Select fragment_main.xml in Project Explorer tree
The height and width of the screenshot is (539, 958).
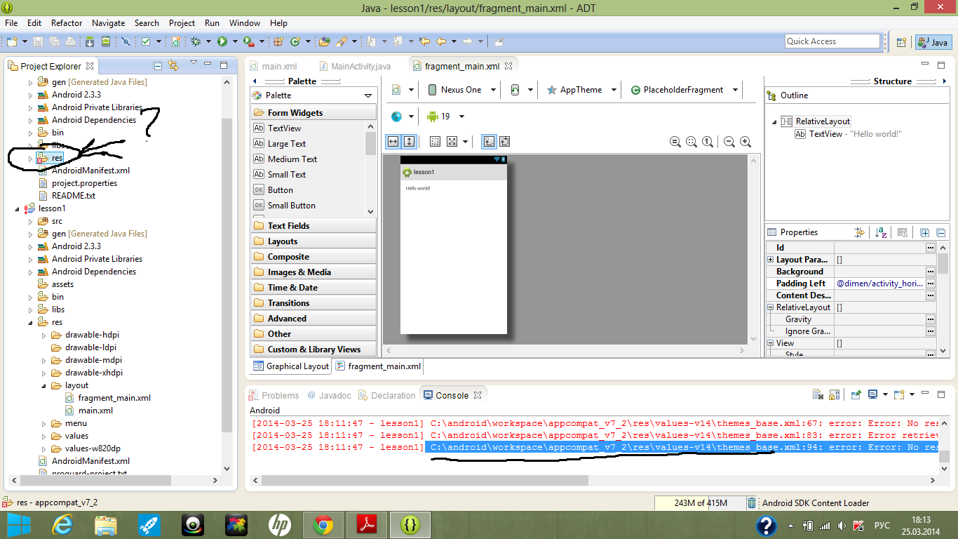click(114, 398)
